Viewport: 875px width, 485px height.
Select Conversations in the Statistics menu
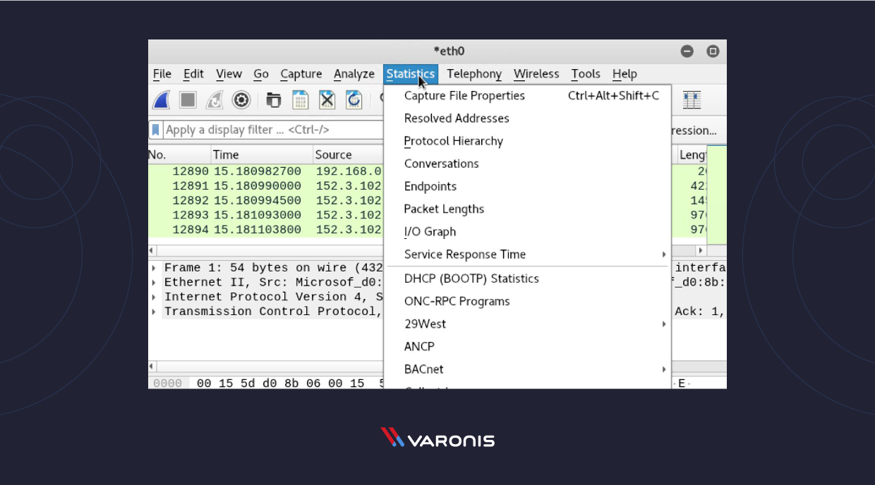(441, 164)
